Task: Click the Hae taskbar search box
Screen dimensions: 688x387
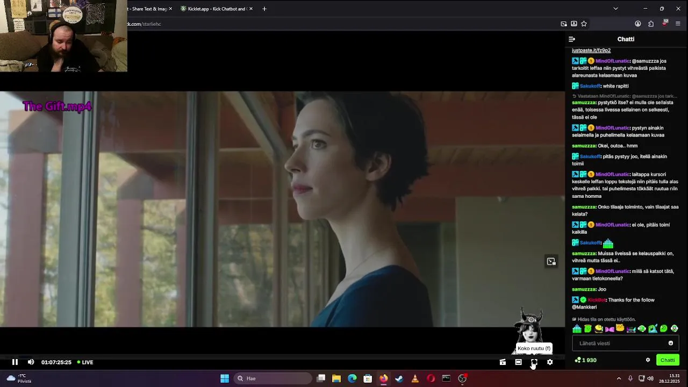Action: (x=273, y=378)
